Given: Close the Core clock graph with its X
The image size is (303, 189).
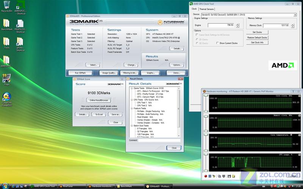Looking at the screenshot, I should (299, 96).
